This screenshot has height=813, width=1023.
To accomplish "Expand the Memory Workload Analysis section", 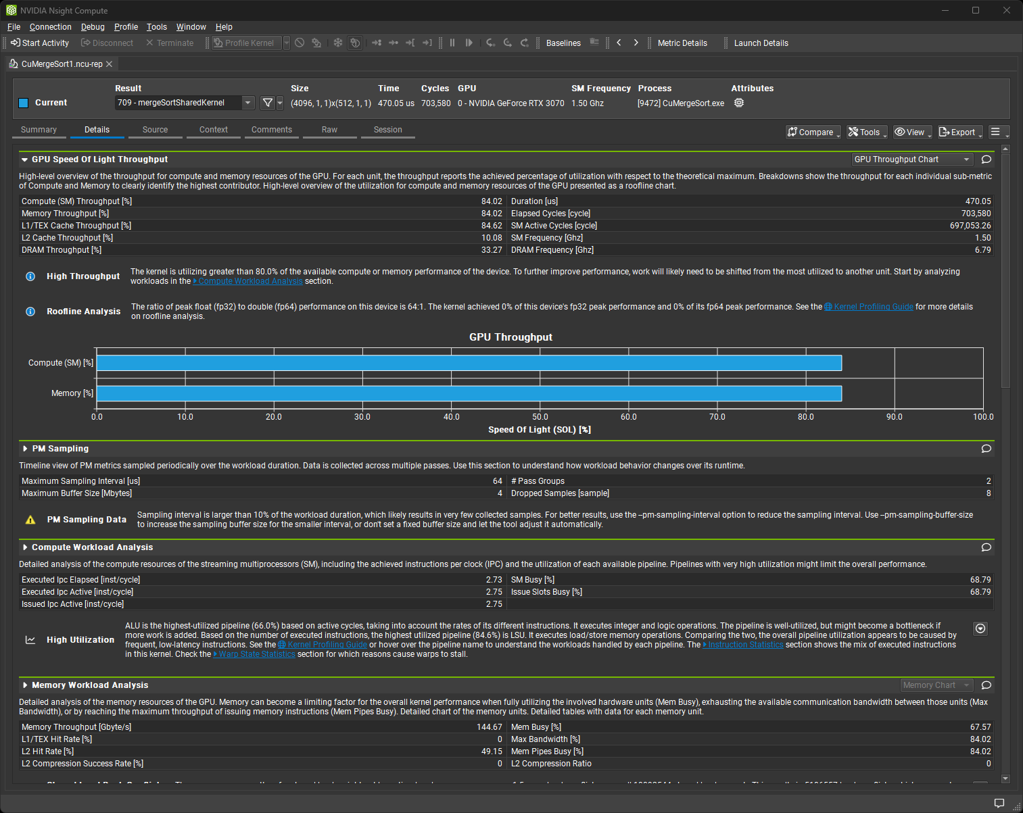I will click(26, 685).
